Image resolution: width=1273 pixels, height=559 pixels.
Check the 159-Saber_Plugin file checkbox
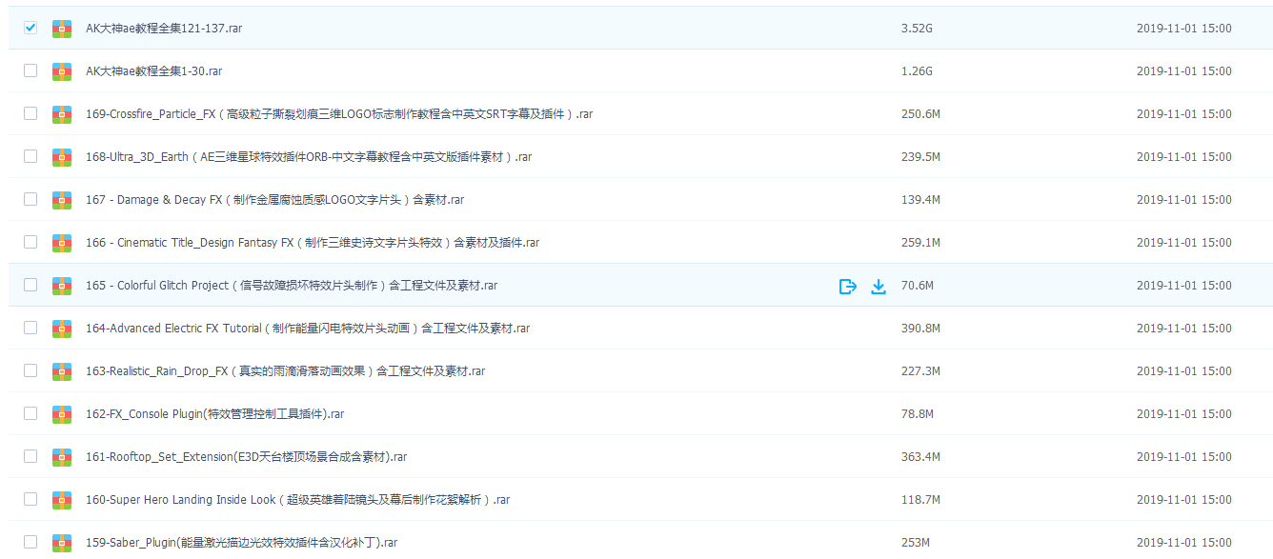(30, 542)
